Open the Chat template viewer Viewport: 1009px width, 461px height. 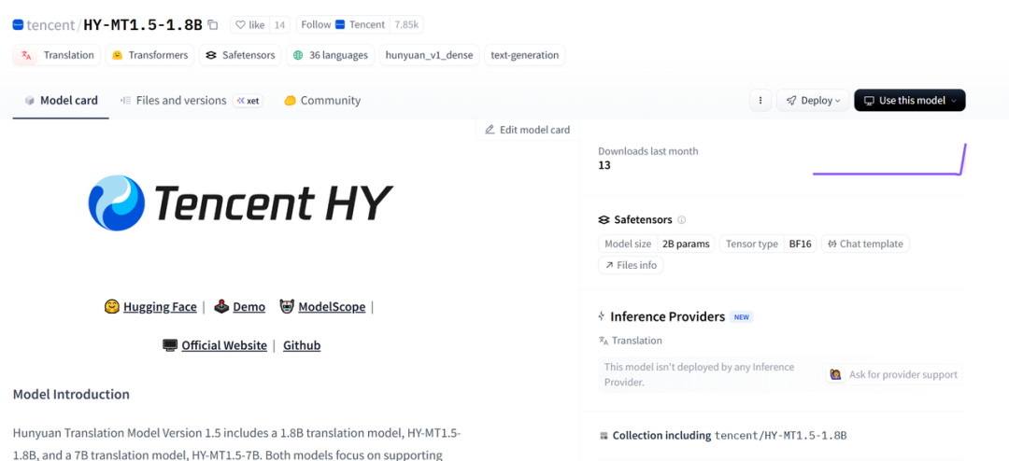(x=865, y=244)
